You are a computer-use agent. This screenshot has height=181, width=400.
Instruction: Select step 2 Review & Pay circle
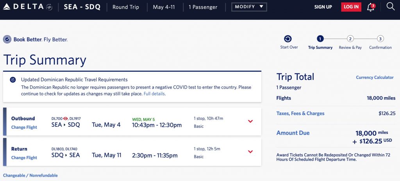pos(350,39)
